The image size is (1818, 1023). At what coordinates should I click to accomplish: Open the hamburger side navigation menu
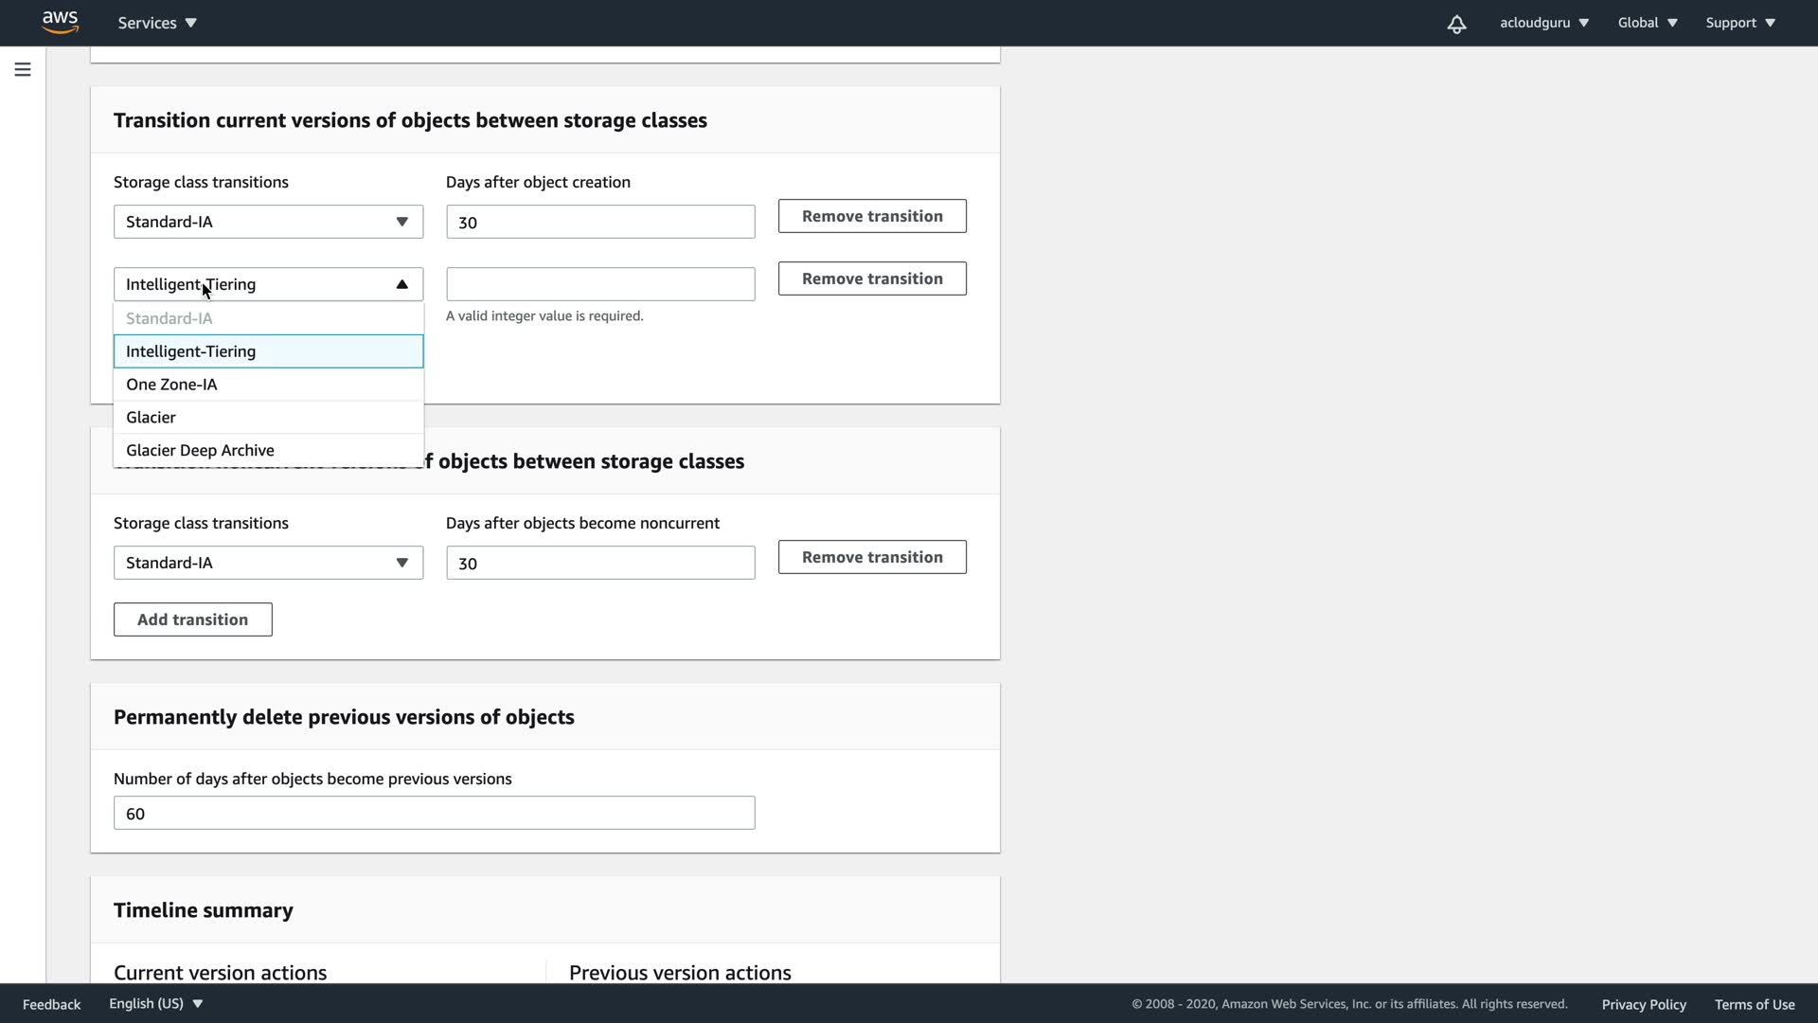click(x=23, y=69)
